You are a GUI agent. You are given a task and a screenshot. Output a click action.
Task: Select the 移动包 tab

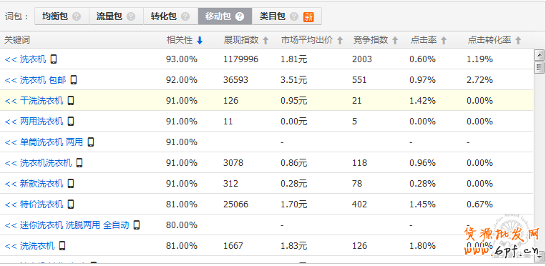coord(225,16)
